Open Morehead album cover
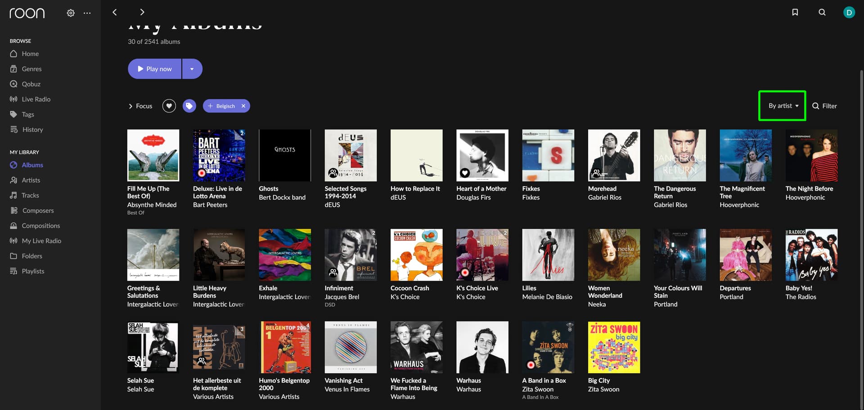 [x=614, y=156]
